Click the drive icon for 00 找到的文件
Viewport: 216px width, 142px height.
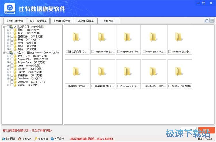click(x=12, y=26)
